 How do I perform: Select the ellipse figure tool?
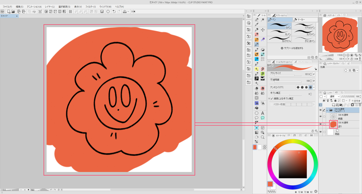tap(256, 113)
